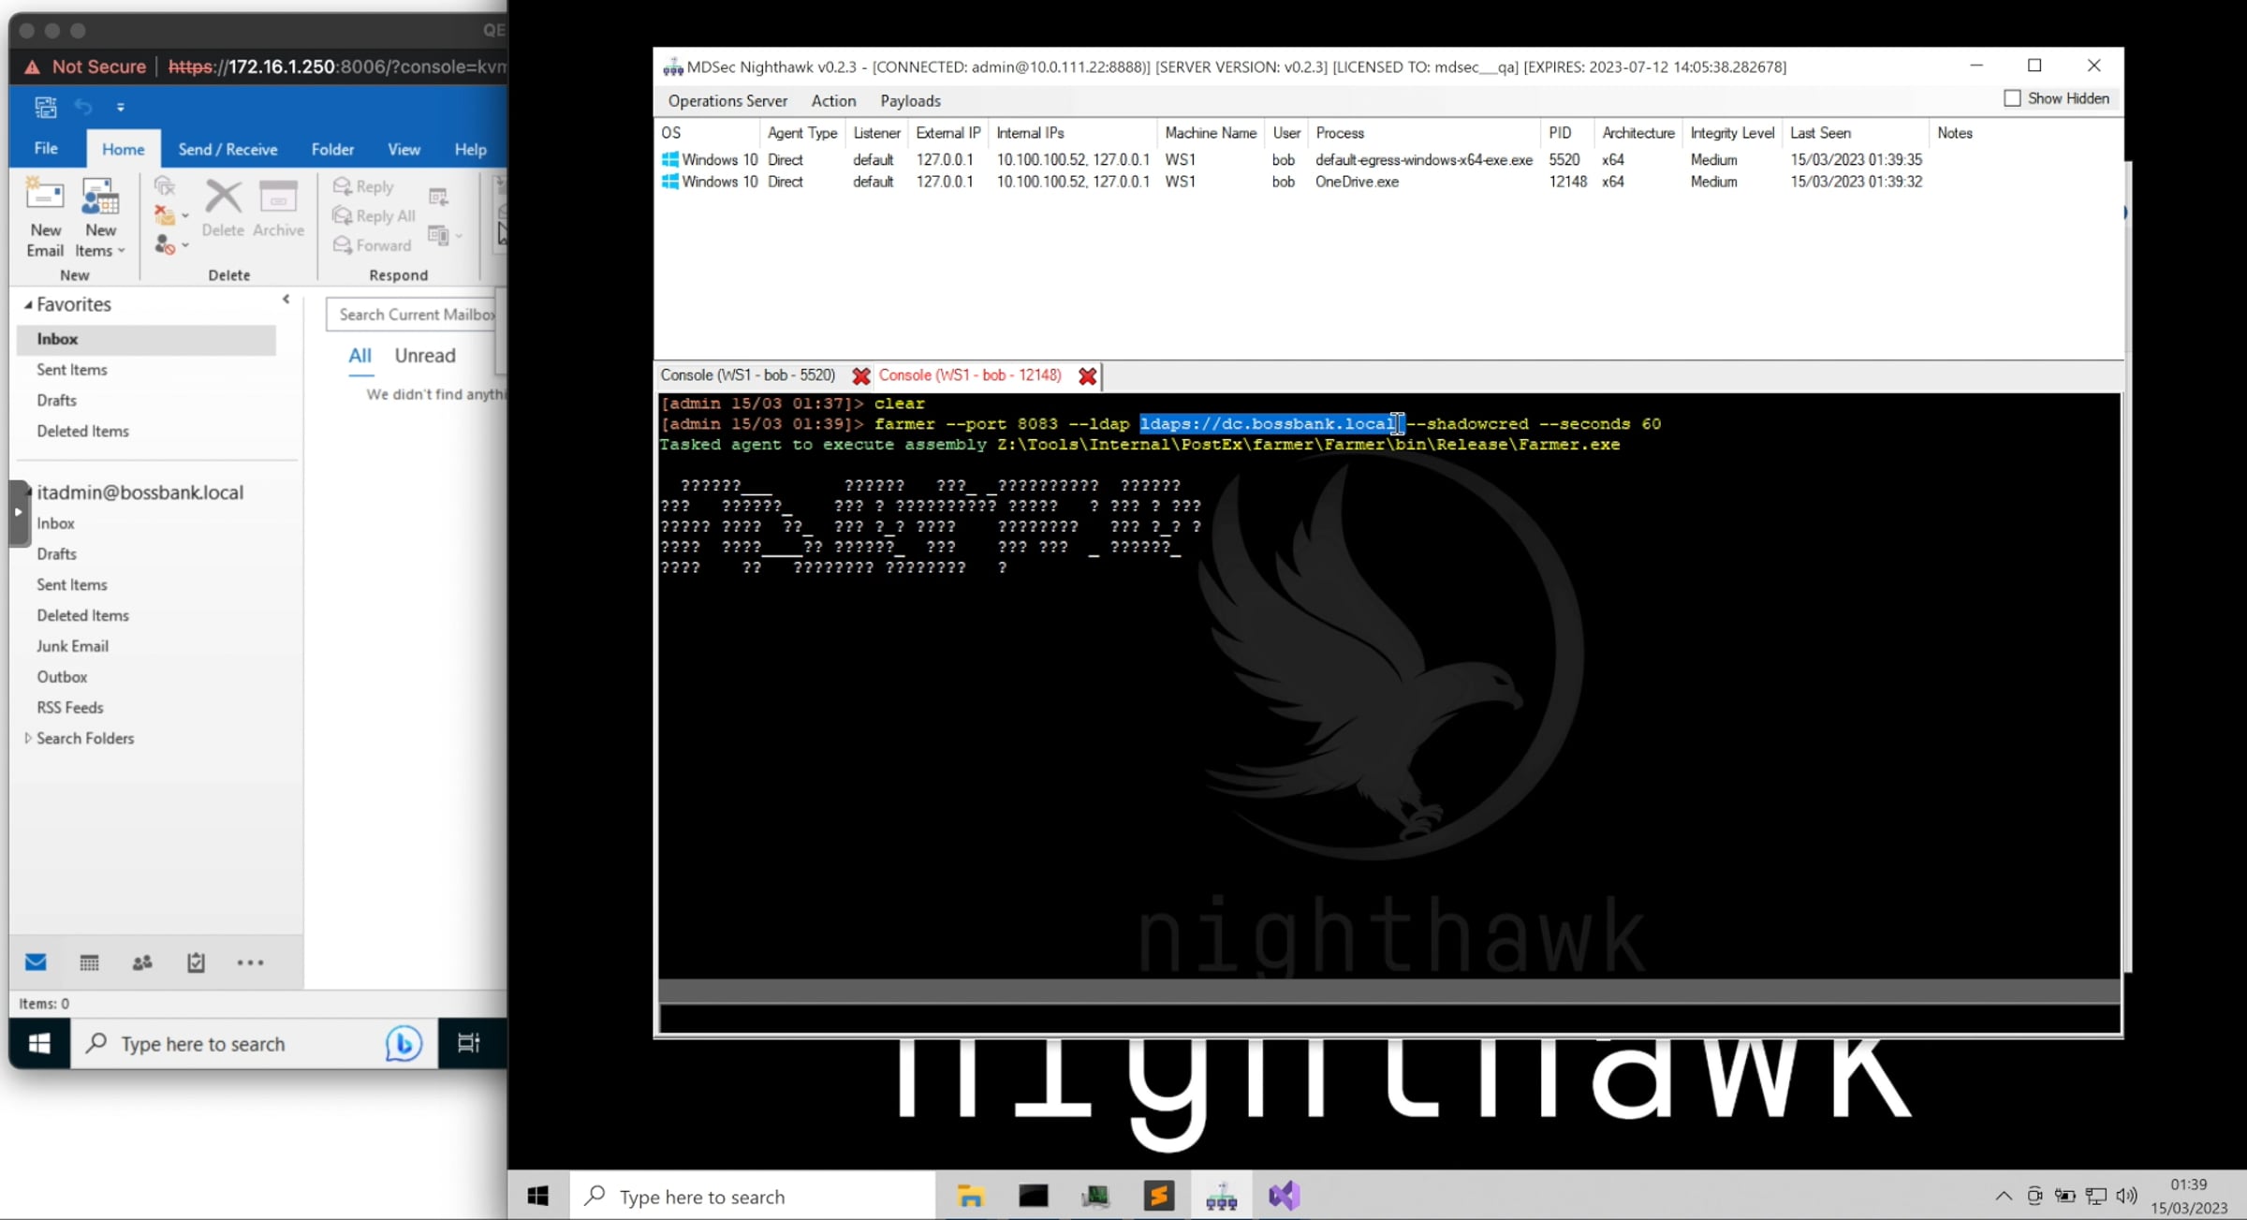Enable the Show Hidden checkbox in Nighthawk

[x=2012, y=98]
